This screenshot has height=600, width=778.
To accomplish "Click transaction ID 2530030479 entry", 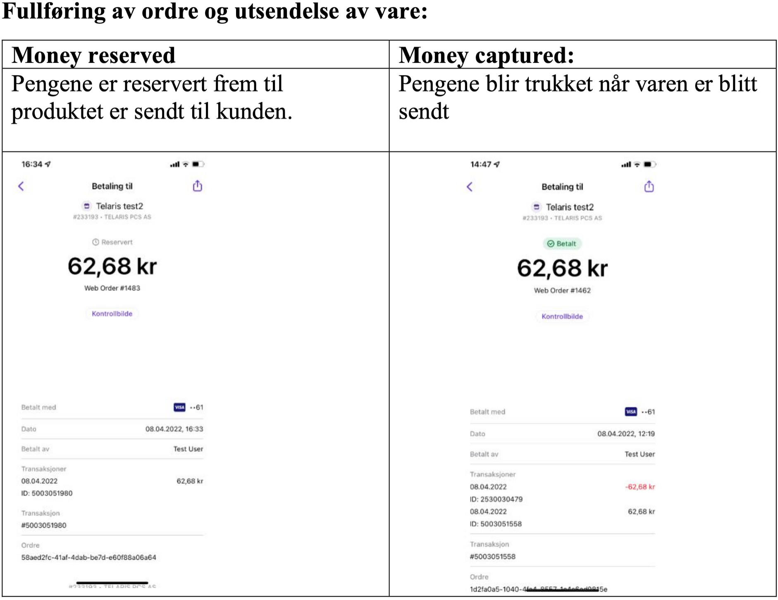I will [x=496, y=499].
